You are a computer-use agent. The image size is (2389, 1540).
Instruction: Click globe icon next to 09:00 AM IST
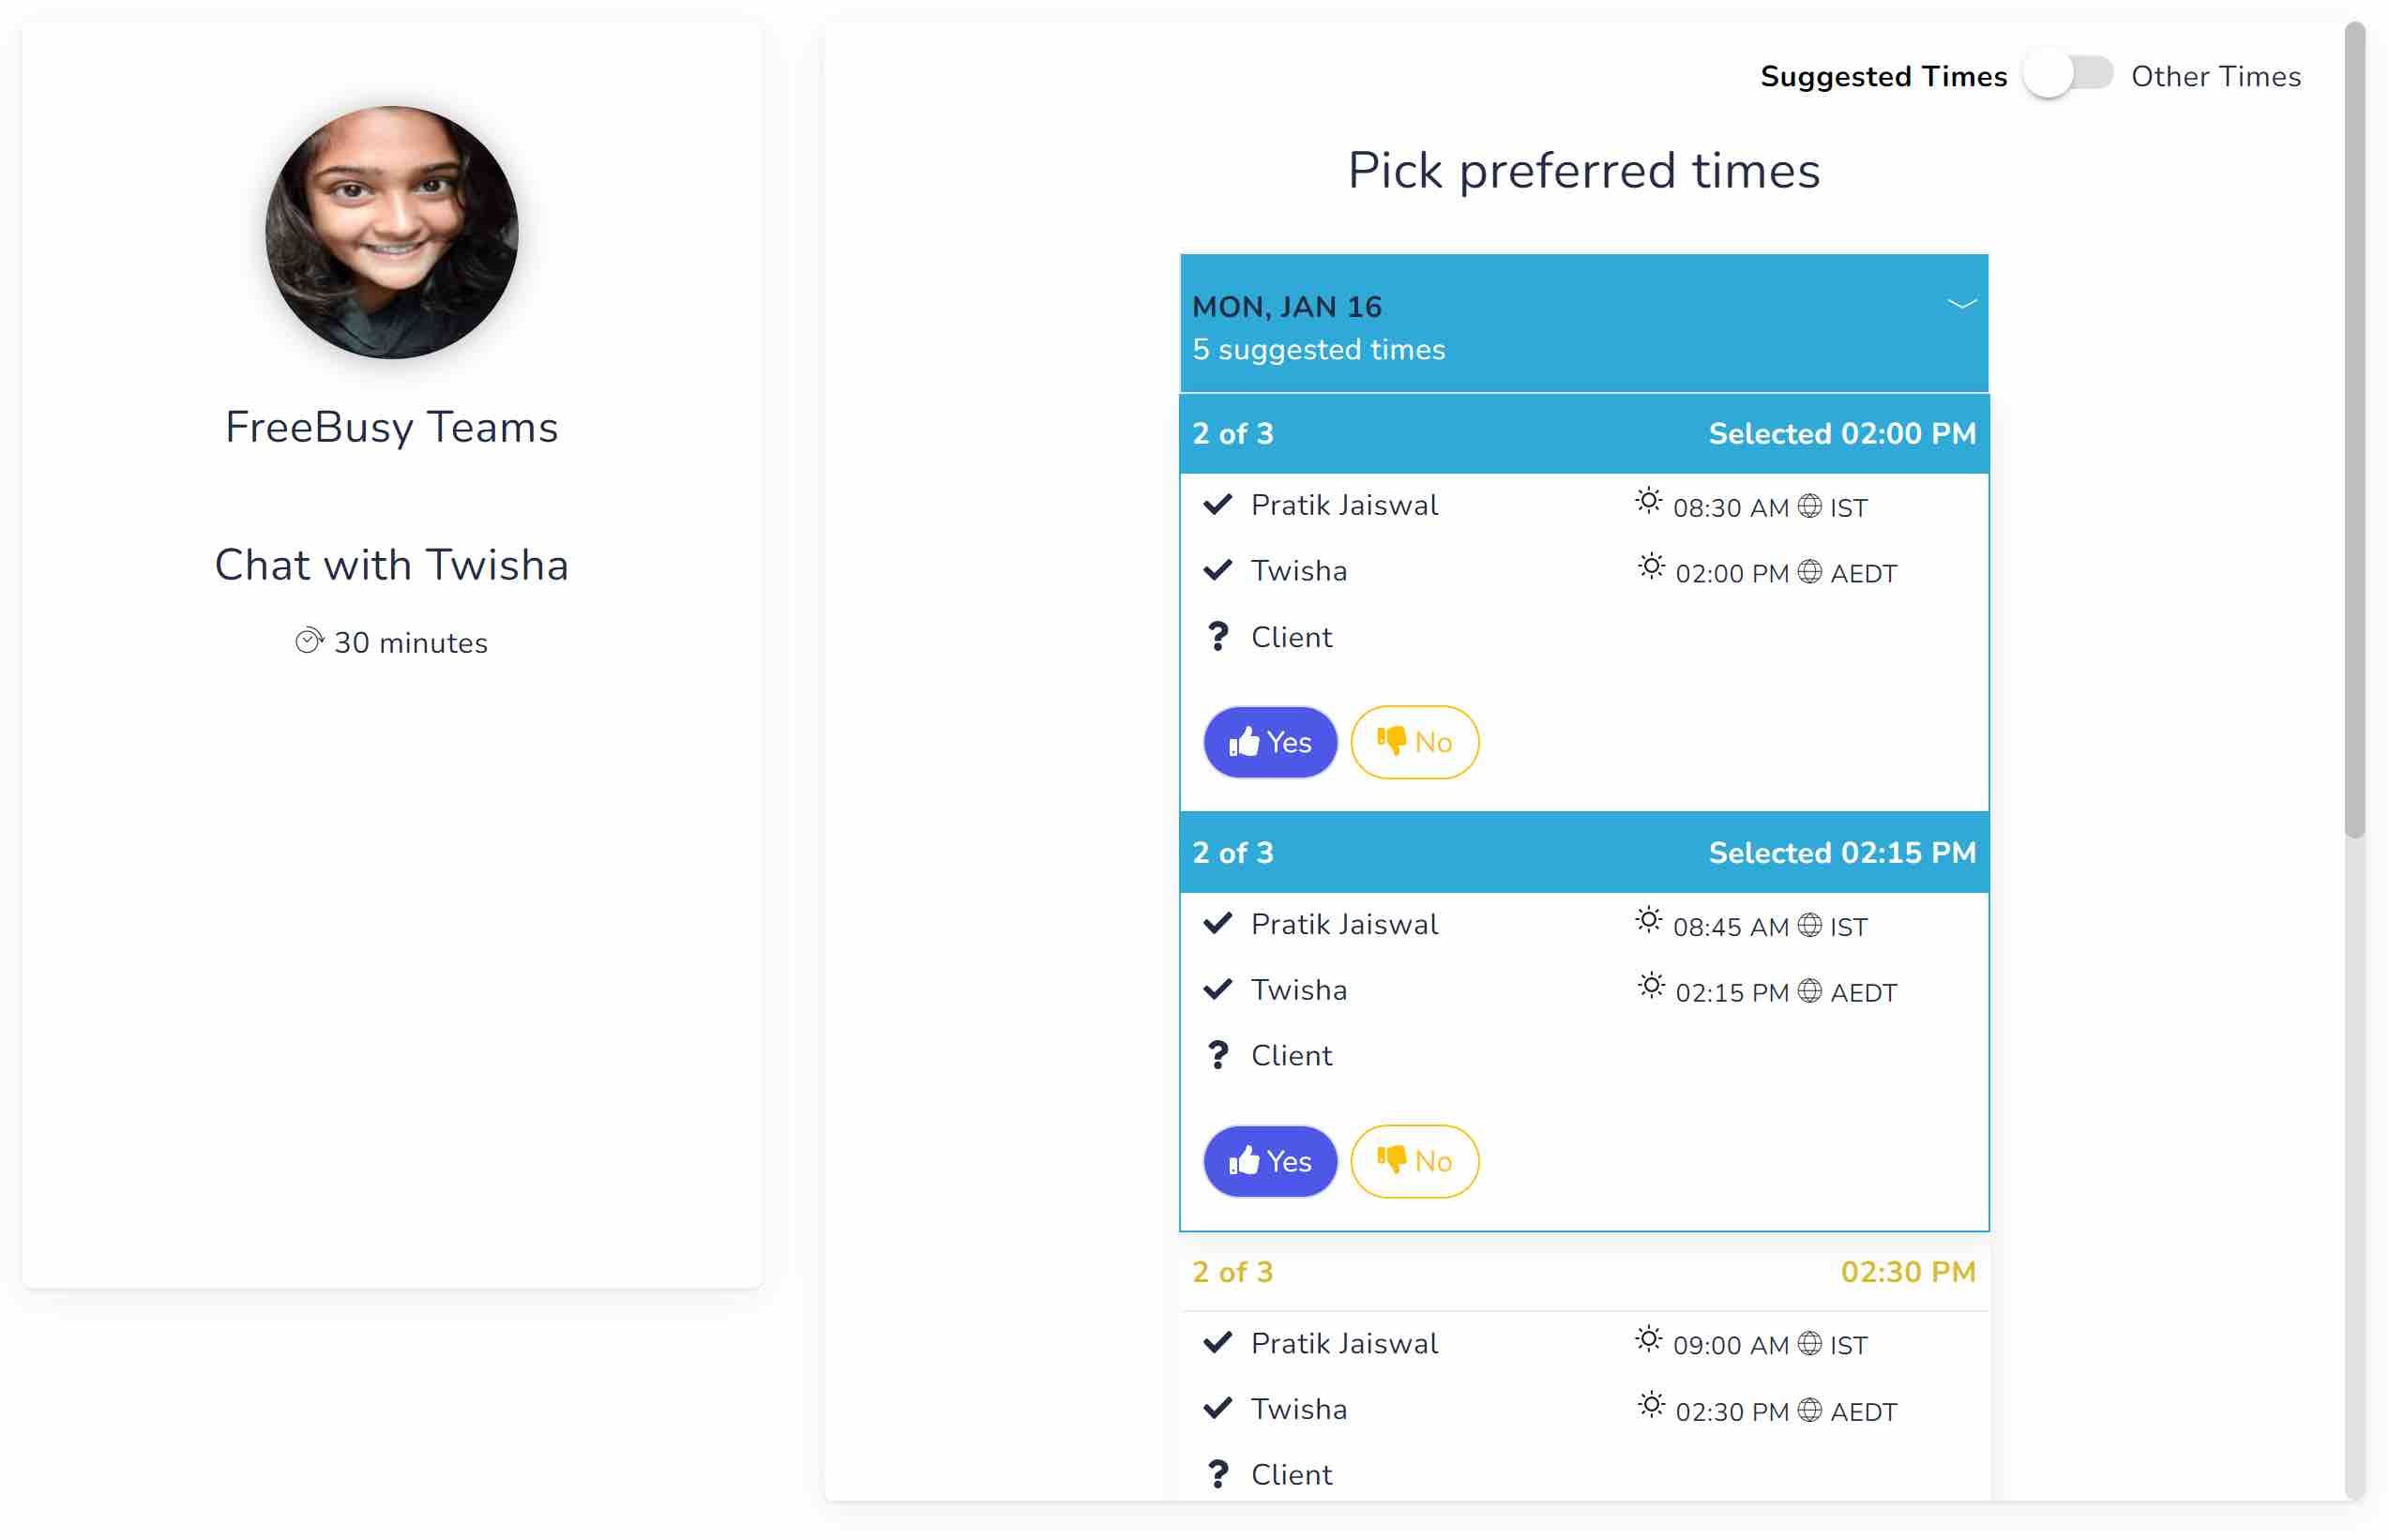pyautogui.click(x=1809, y=1343)
